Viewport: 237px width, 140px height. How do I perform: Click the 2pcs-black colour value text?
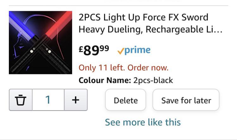click(153, 80)
